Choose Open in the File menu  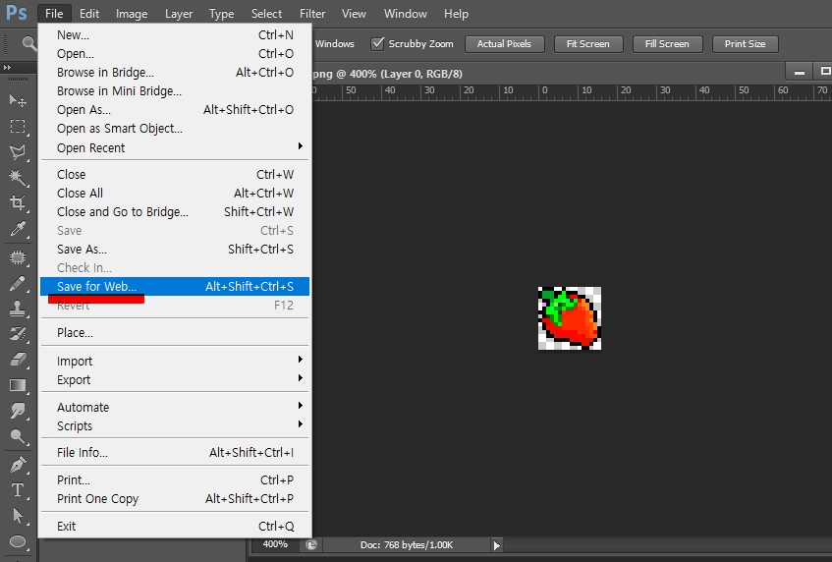(x=174, y=54)
